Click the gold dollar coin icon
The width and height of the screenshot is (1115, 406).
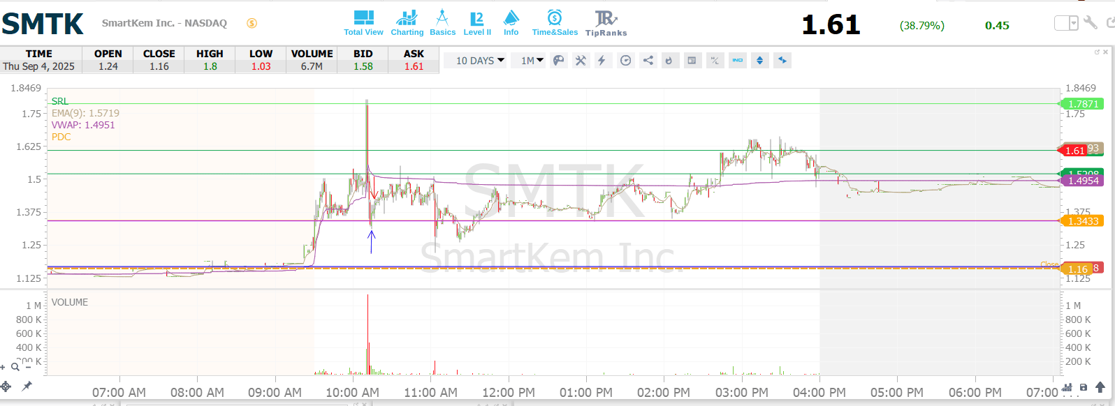tap(252, 23)
